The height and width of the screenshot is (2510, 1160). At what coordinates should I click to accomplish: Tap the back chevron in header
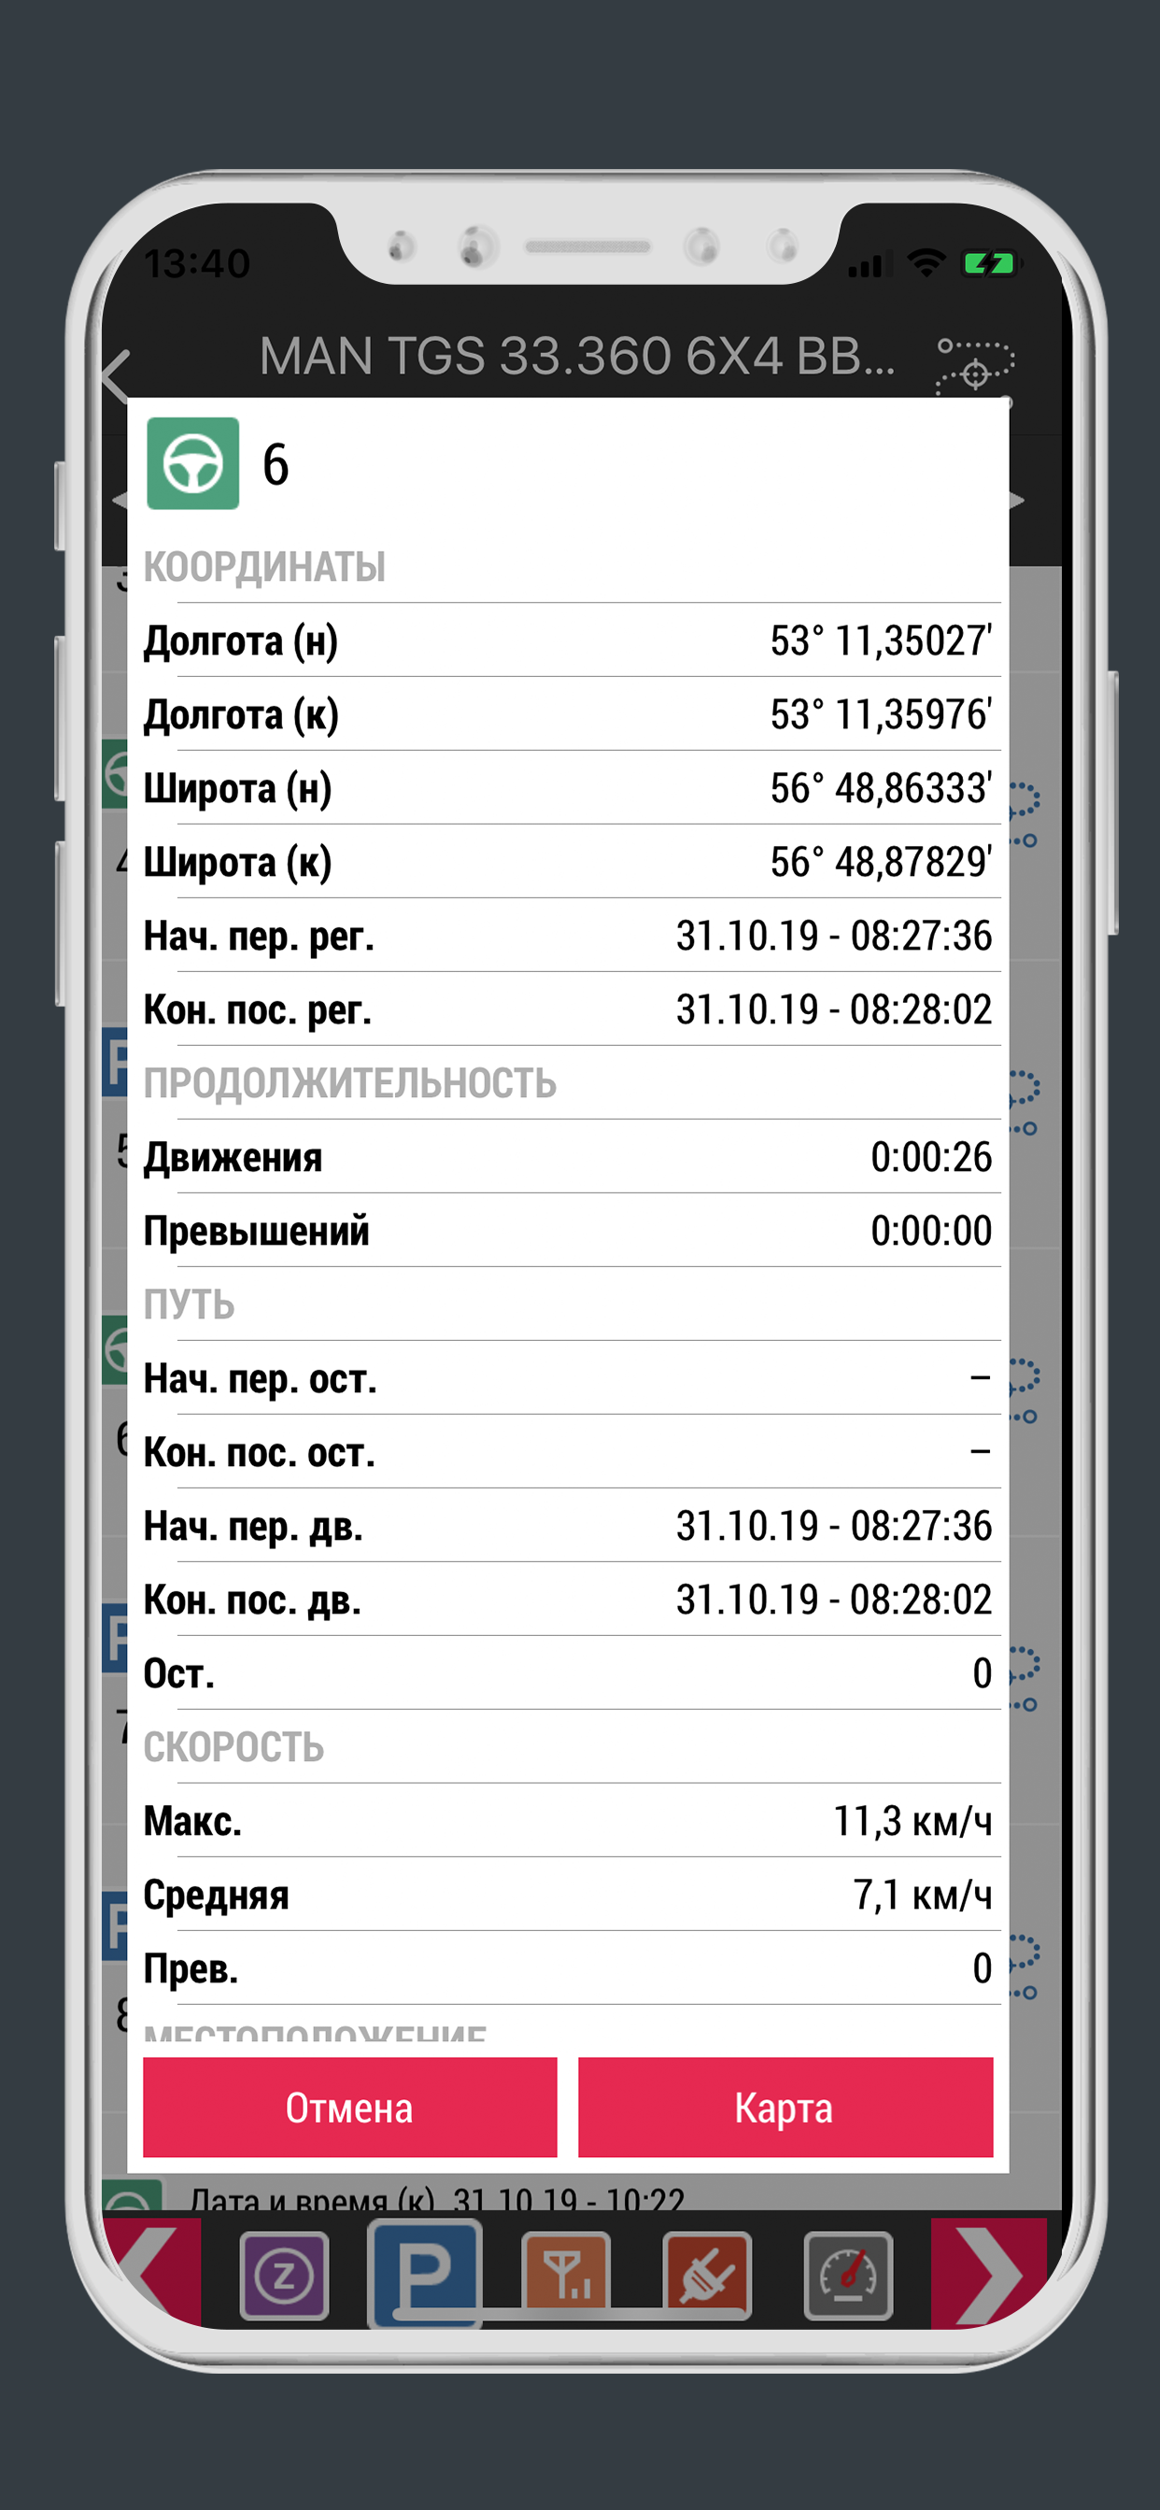click(x=117, y=375)
